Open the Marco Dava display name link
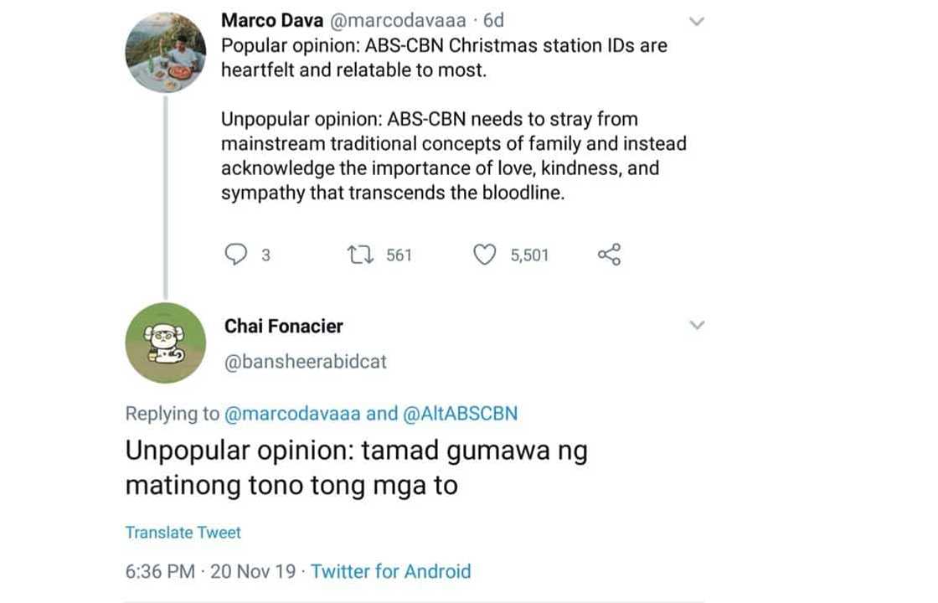 click(x=271, y=20)
